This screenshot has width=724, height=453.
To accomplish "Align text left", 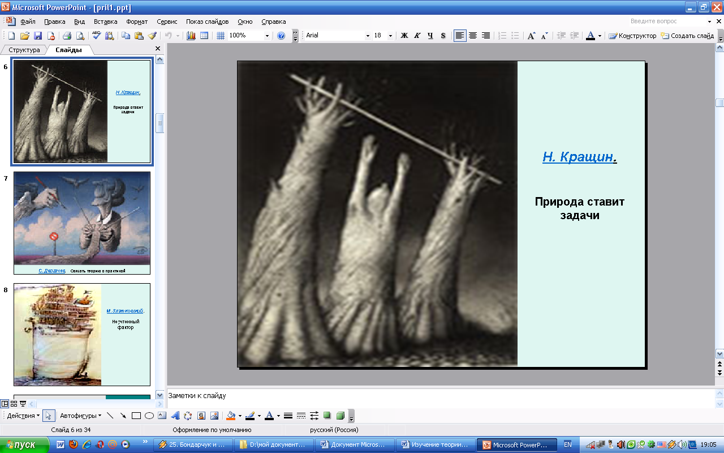I will 460,36.
